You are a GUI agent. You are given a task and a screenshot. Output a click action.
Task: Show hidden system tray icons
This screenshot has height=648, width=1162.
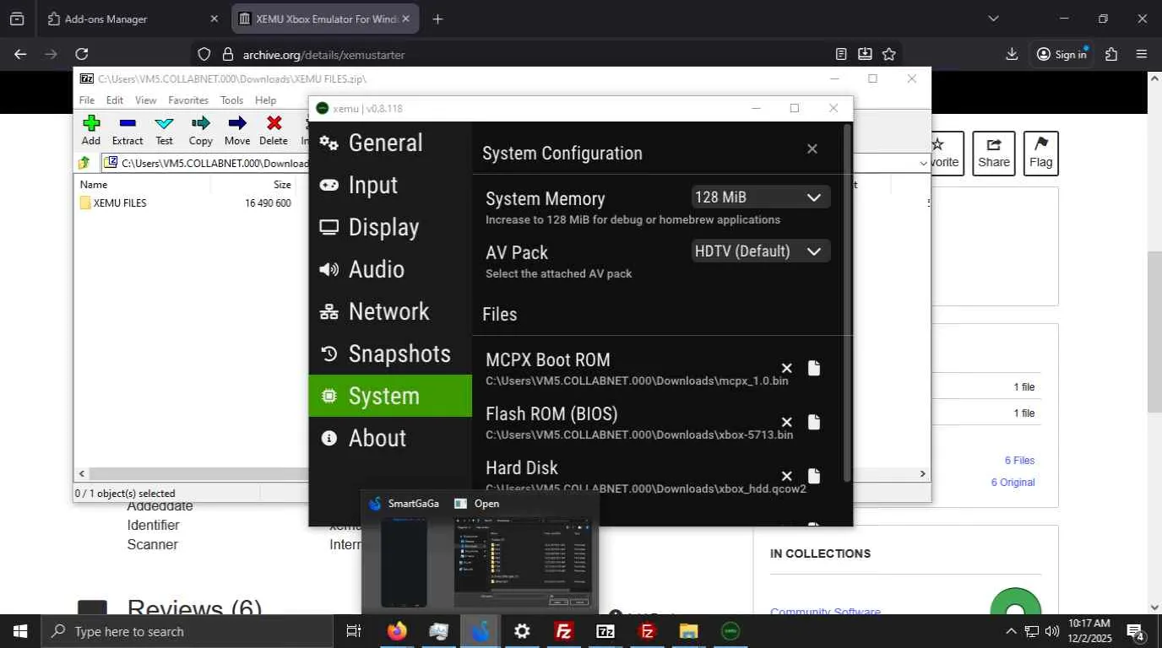pos(1011,631)
